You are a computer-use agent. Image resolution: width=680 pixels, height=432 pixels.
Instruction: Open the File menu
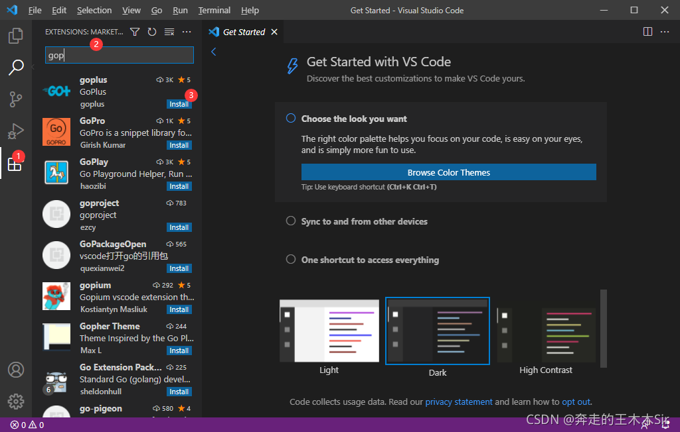pyautogui.click(x=35, y=11)
